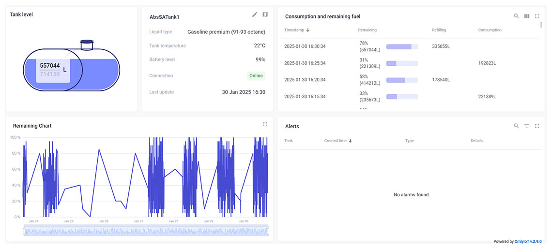Maximize the Alerts panel to fullscreen

[537, 126]
